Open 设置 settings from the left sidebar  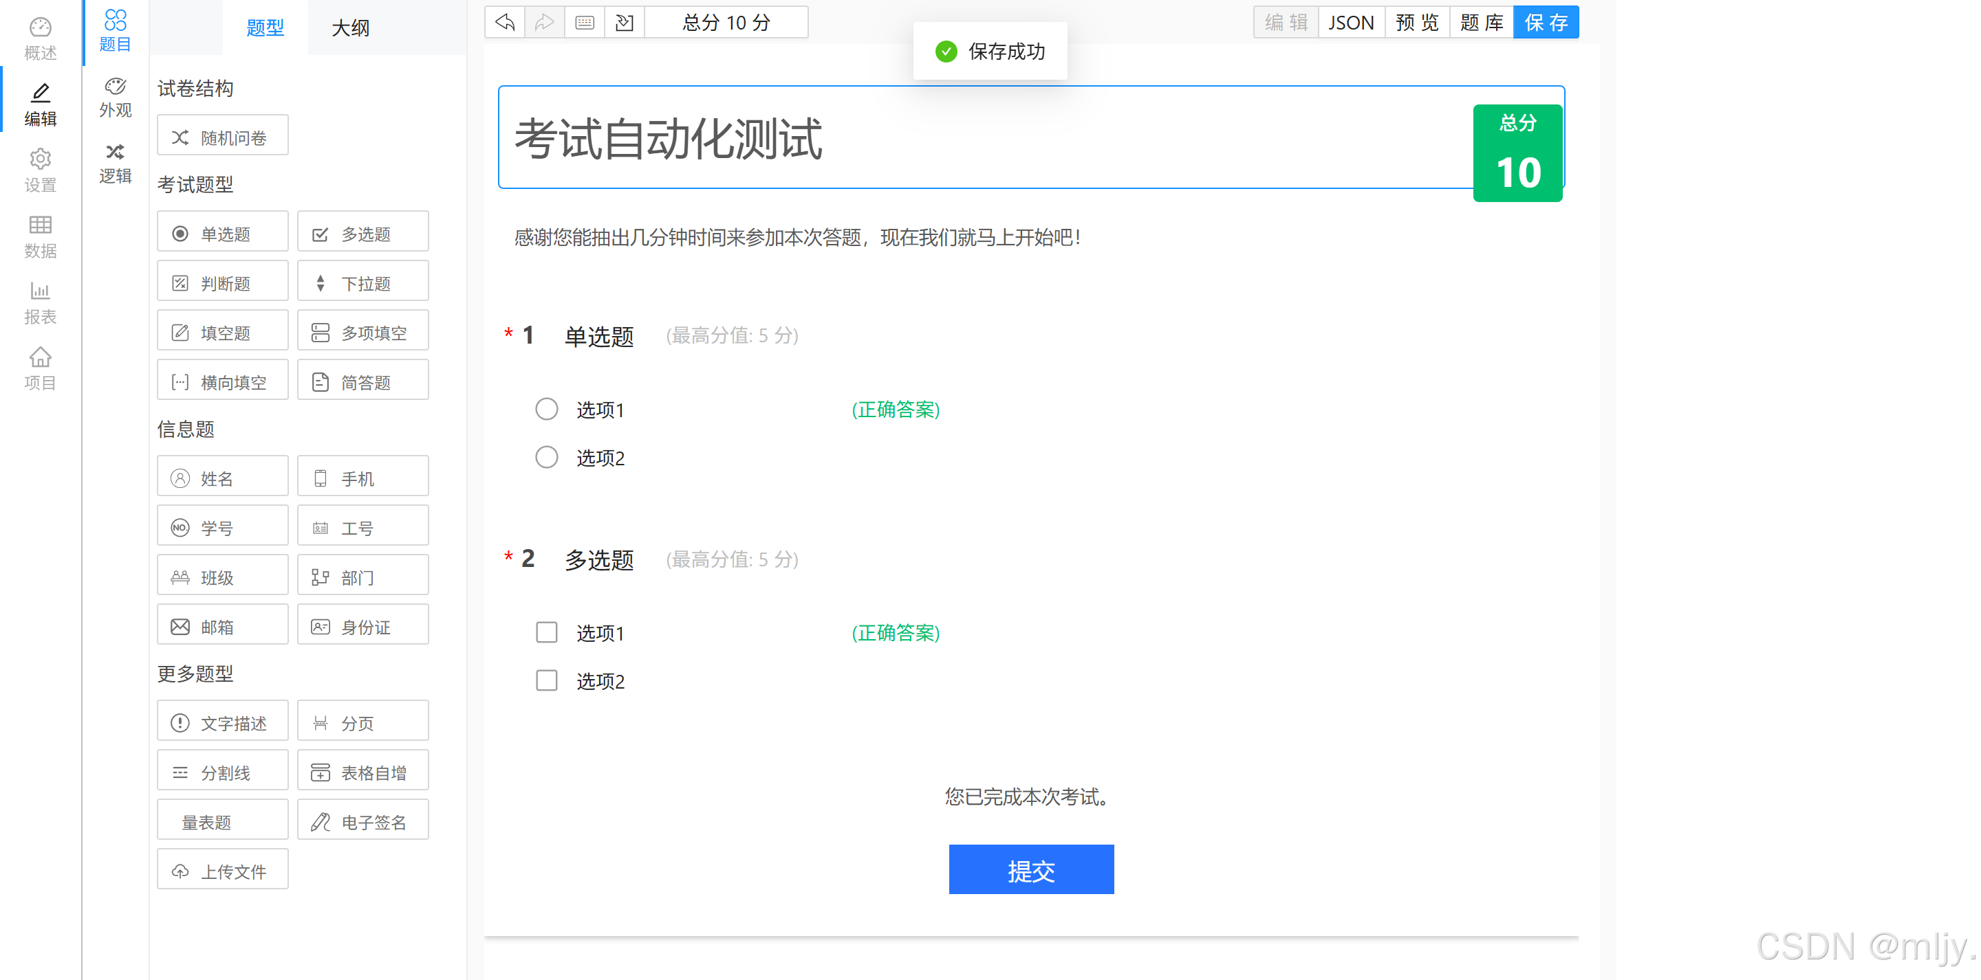point(40,170)
